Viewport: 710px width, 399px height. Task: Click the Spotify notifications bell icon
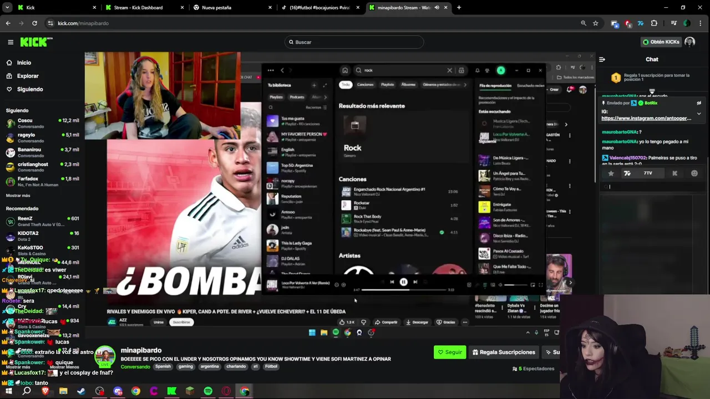click(x=477, y=70)
